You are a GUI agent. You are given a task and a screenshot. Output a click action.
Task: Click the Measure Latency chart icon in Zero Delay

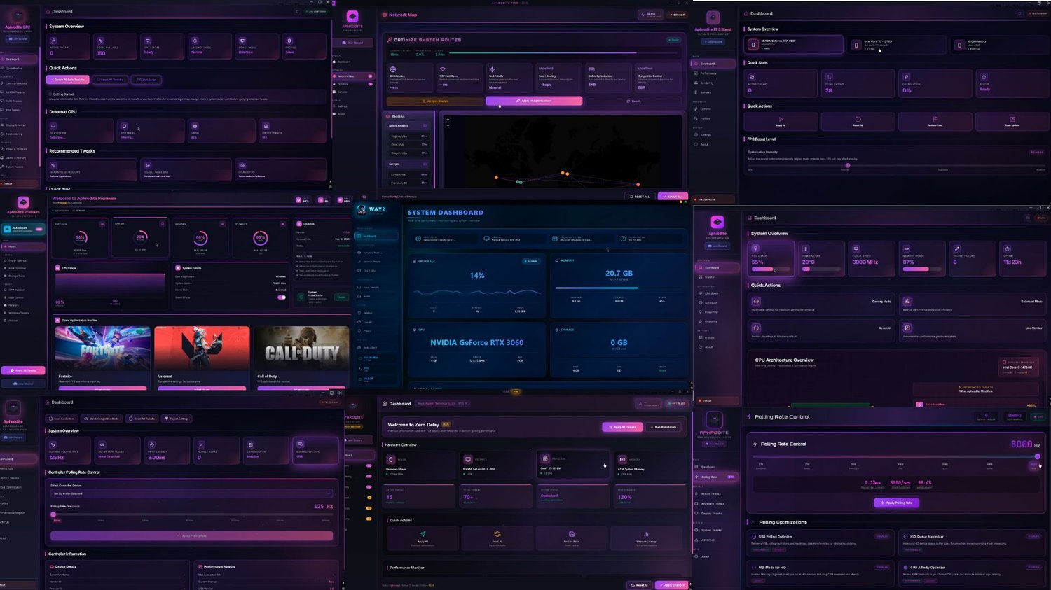tap(646, 533)
